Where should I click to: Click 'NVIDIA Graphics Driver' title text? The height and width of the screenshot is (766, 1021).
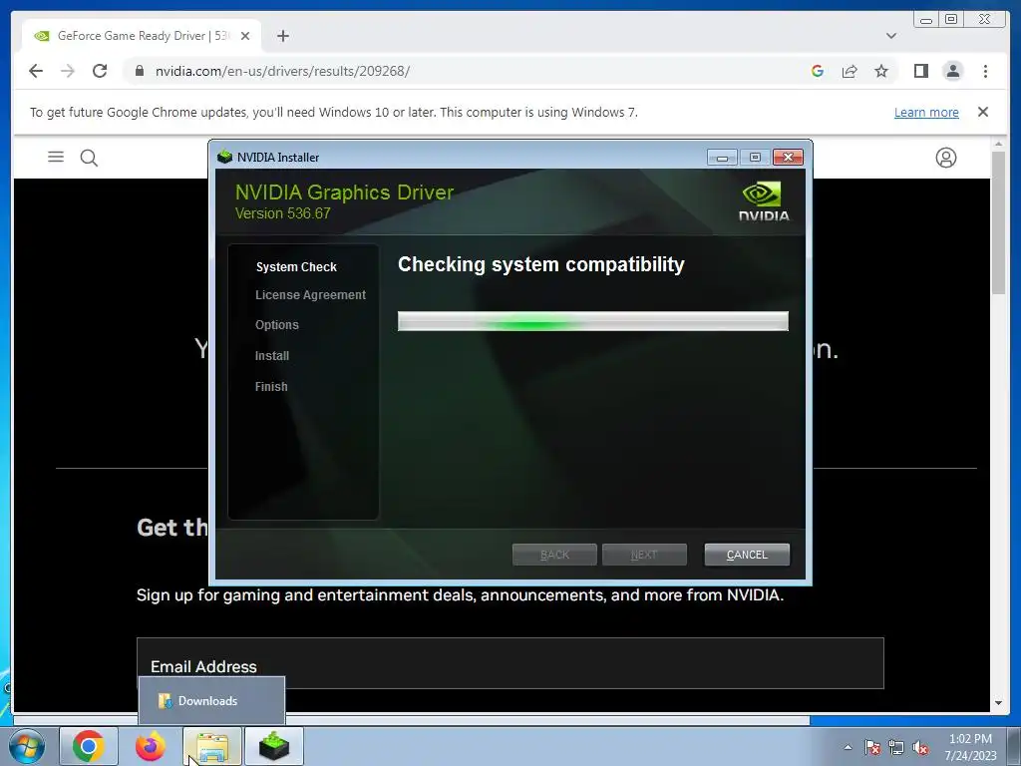pos(344,192)
